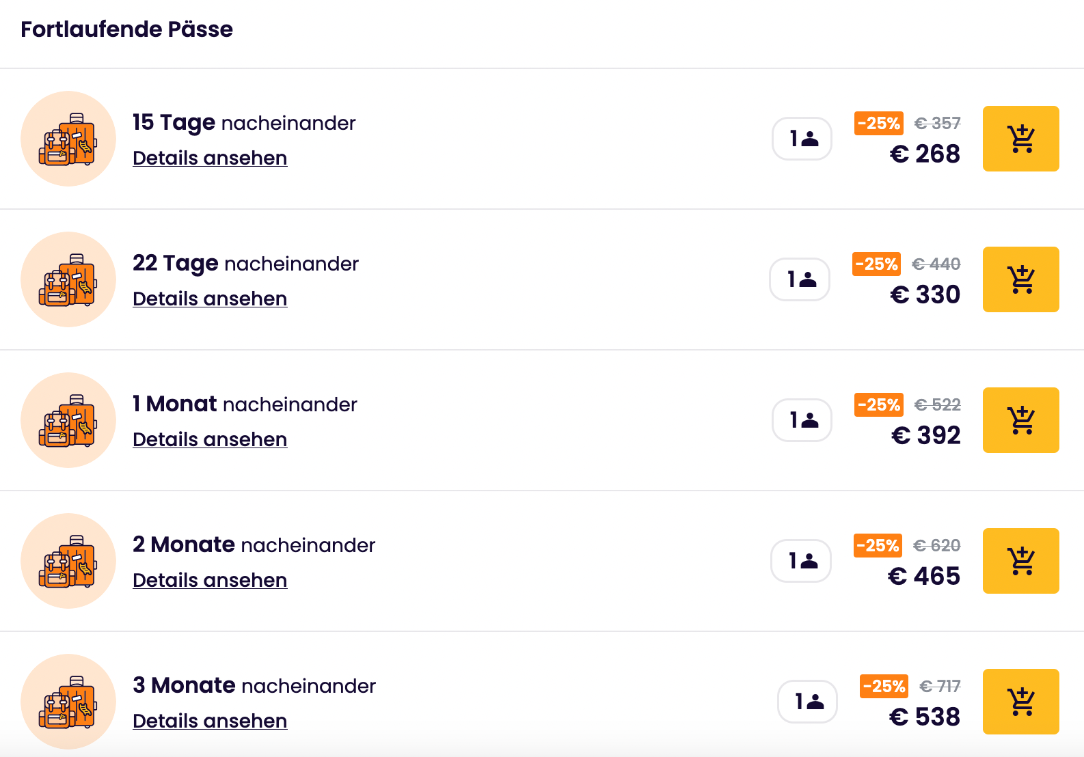This screenshot has height=757, width=1084.
Task: Add the 22 Tage pass to cart
Action: tap(1020, 279)
